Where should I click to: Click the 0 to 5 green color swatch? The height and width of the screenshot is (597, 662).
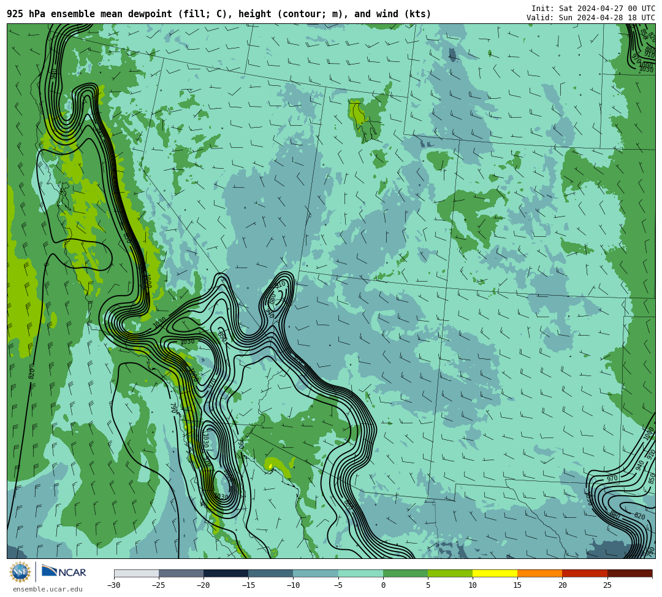click(x=405, y=573)
